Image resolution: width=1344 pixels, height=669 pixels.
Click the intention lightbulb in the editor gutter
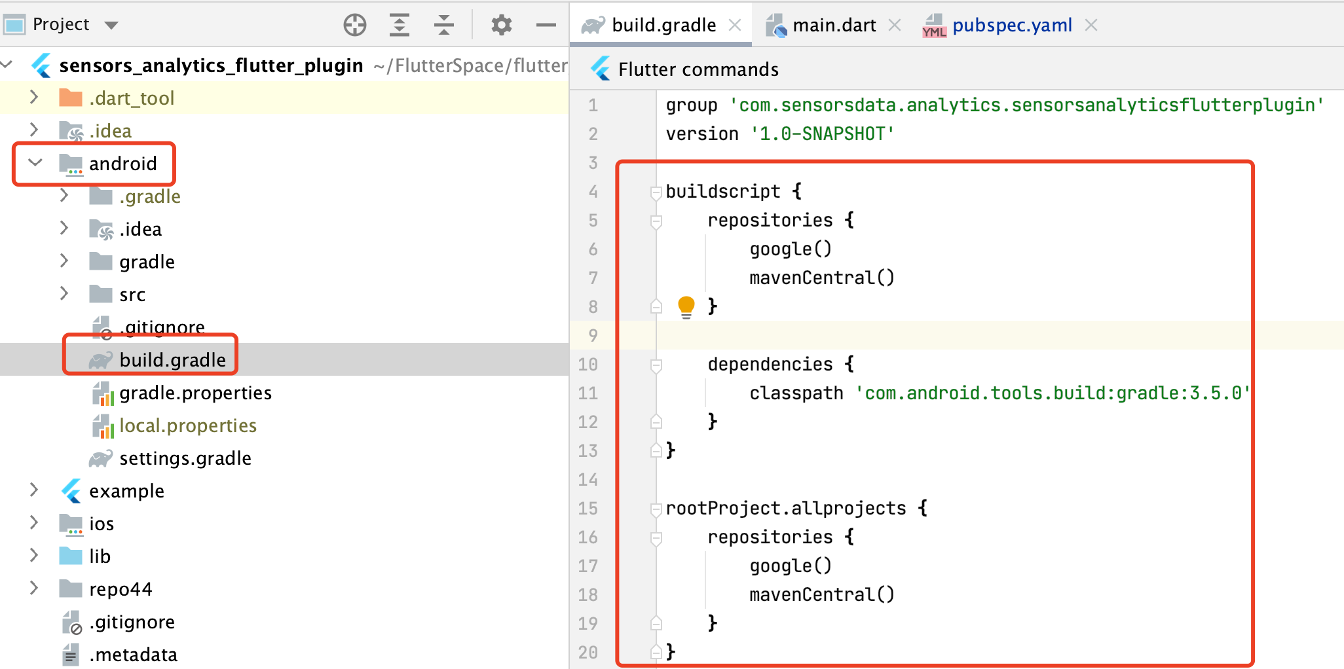tap(686, 305)
